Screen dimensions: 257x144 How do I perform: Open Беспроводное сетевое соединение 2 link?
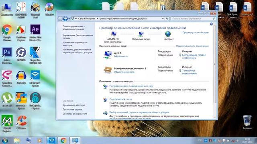click(x=194, y=56)
